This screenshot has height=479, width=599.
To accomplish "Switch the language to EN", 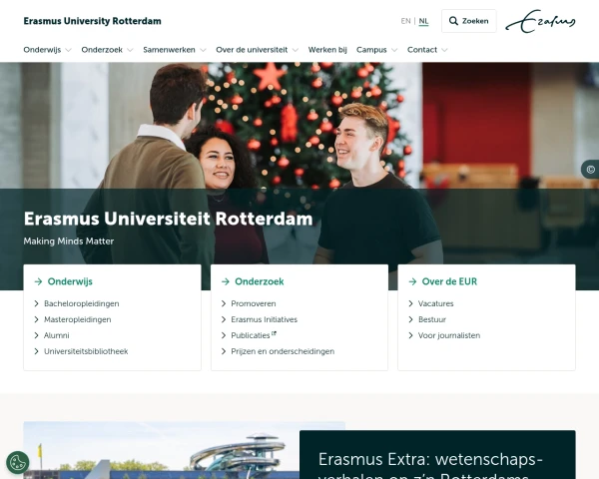I will pos(405,21).
